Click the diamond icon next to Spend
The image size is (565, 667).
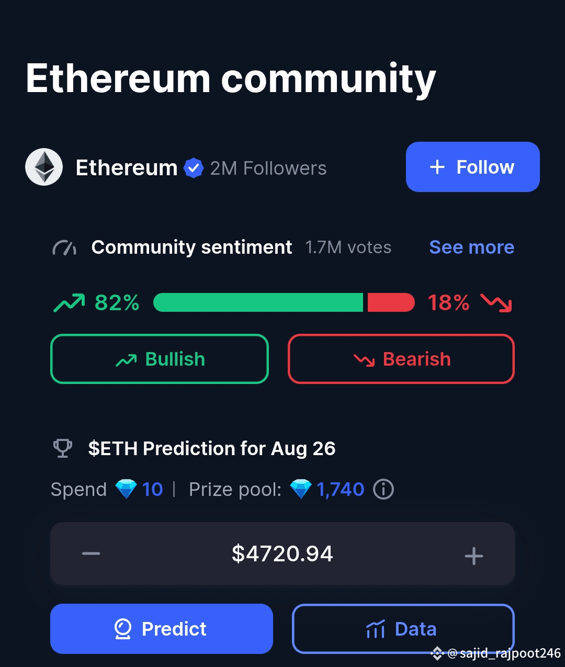click(x=126, y=490)
